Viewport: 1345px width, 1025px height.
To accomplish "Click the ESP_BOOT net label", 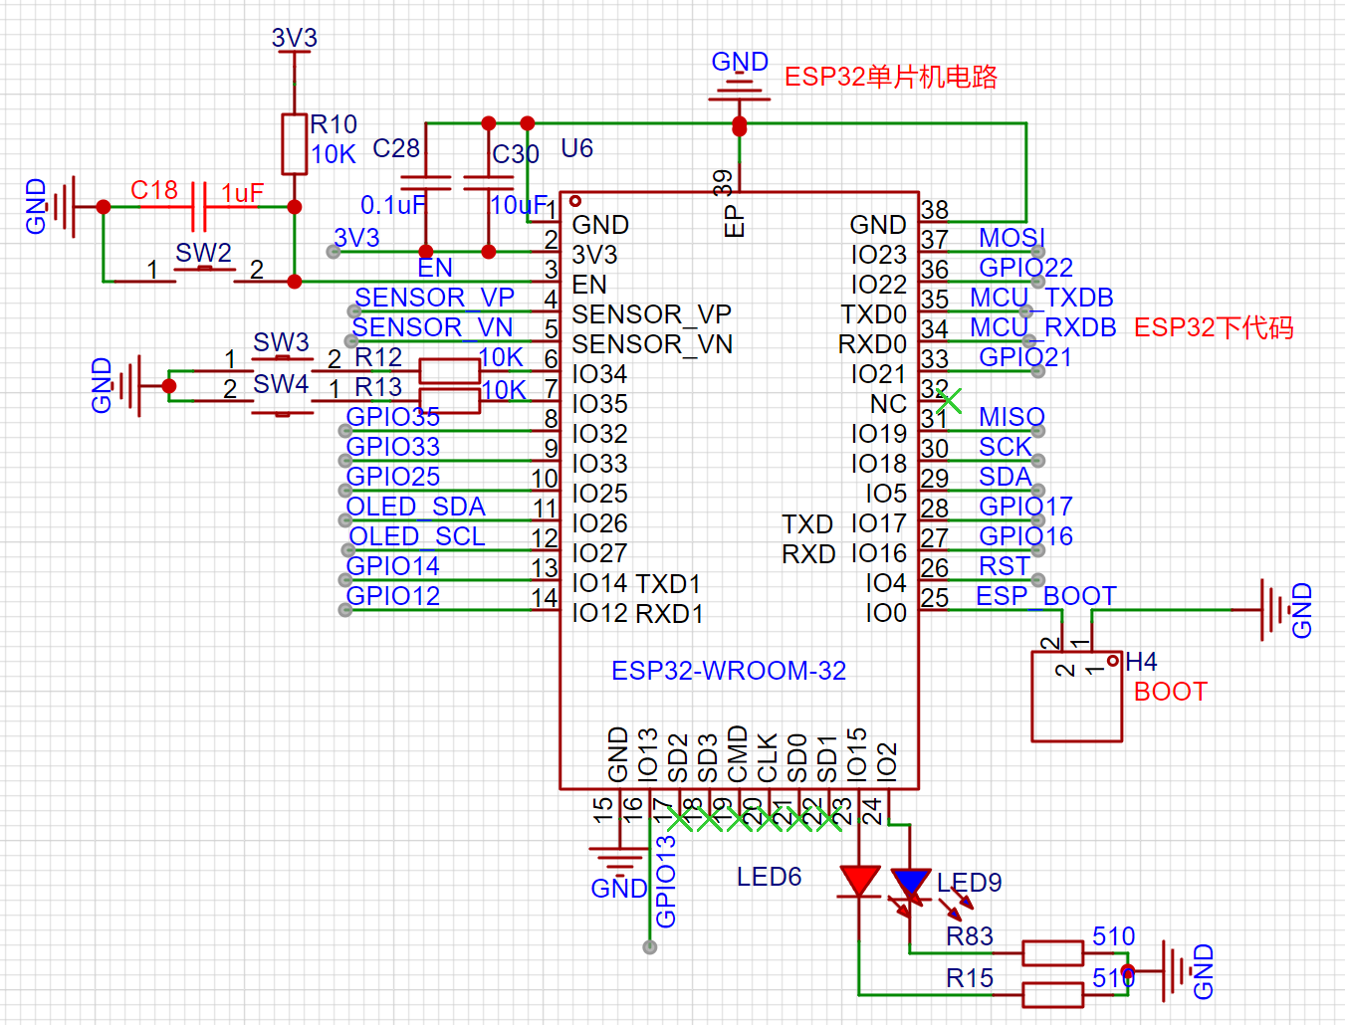I will click(1045, 596).
